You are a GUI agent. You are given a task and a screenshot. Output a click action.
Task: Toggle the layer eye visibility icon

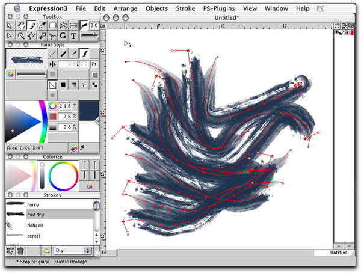tap(336, 32)
